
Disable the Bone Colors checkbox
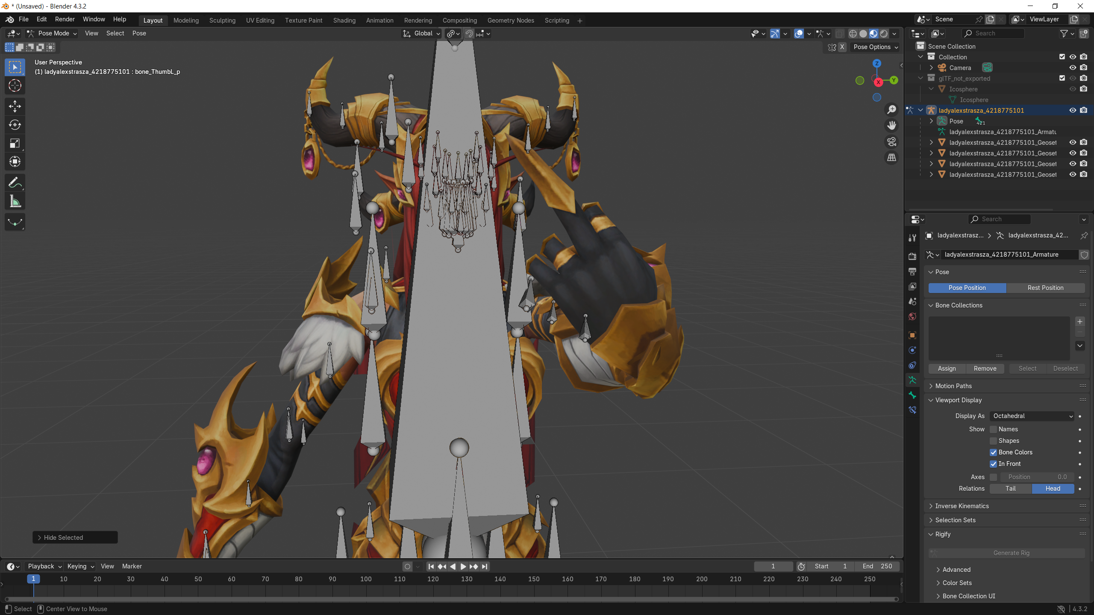pos(994,452)
